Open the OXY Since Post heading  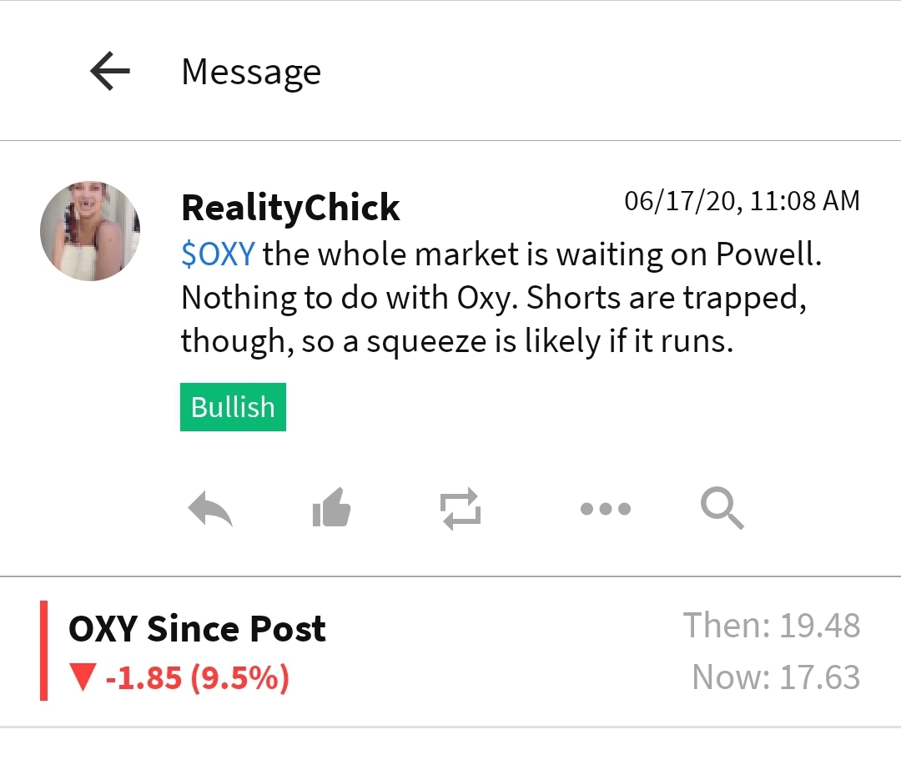[197, 629]
